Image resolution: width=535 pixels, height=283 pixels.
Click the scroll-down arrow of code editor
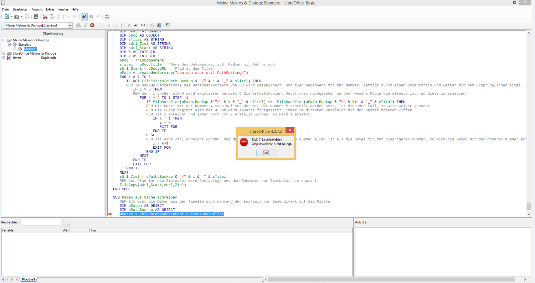click(x=529, y=214)
